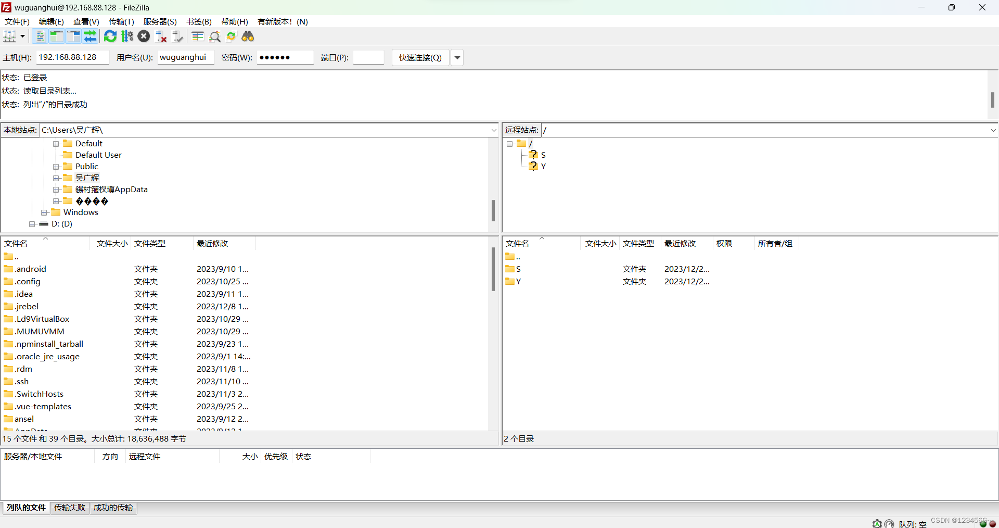The width and height of the screenshot is (999, 528).
Task: Open the 查看(V) menu
Action: 86,22
